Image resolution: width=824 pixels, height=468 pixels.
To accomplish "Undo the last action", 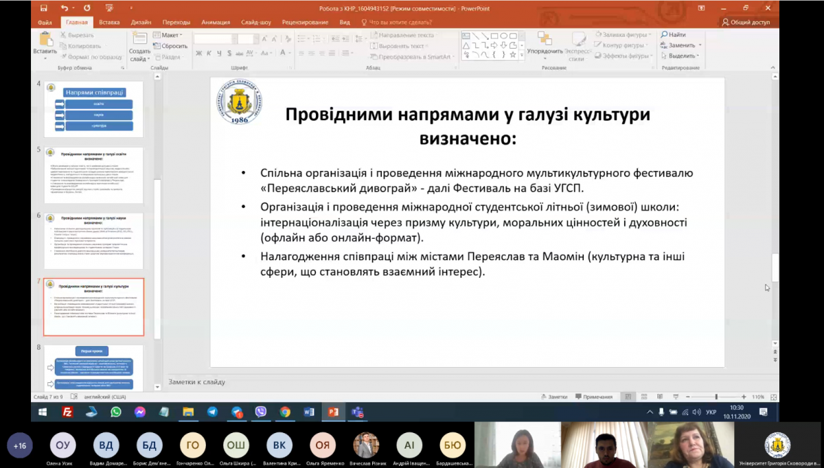I will (64, 8).
